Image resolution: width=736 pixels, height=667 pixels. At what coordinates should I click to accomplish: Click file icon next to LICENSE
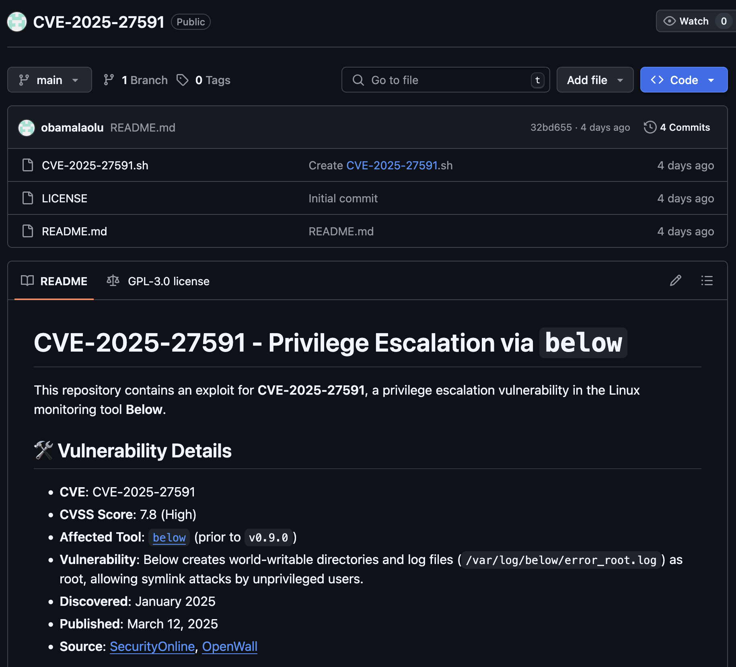(28, 198)
